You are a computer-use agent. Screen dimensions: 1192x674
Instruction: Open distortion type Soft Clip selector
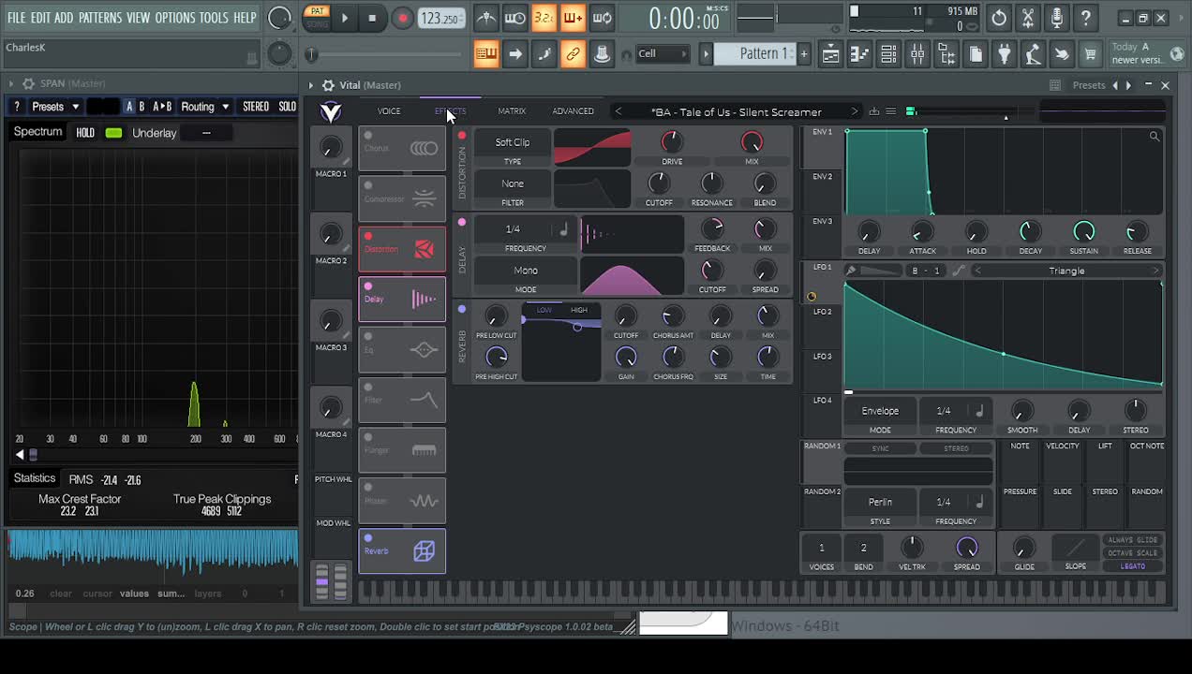[x=513, y=142]
